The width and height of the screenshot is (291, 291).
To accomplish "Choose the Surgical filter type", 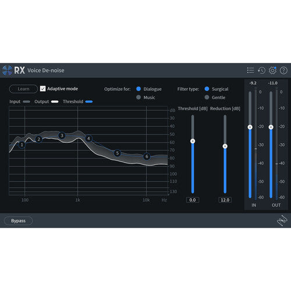I will pos(207,89).
